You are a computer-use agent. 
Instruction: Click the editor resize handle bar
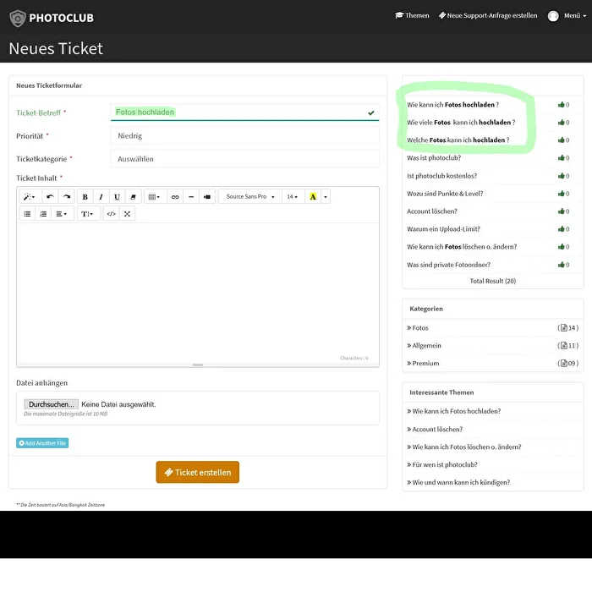point(198,365)
